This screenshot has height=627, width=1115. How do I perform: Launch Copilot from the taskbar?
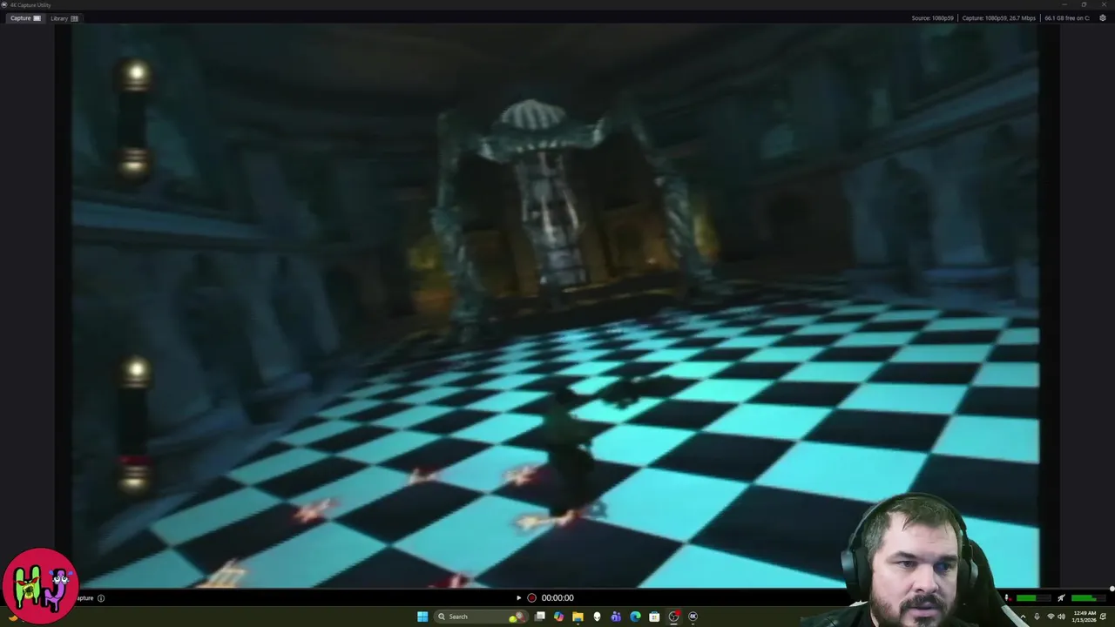pos(558,617)
